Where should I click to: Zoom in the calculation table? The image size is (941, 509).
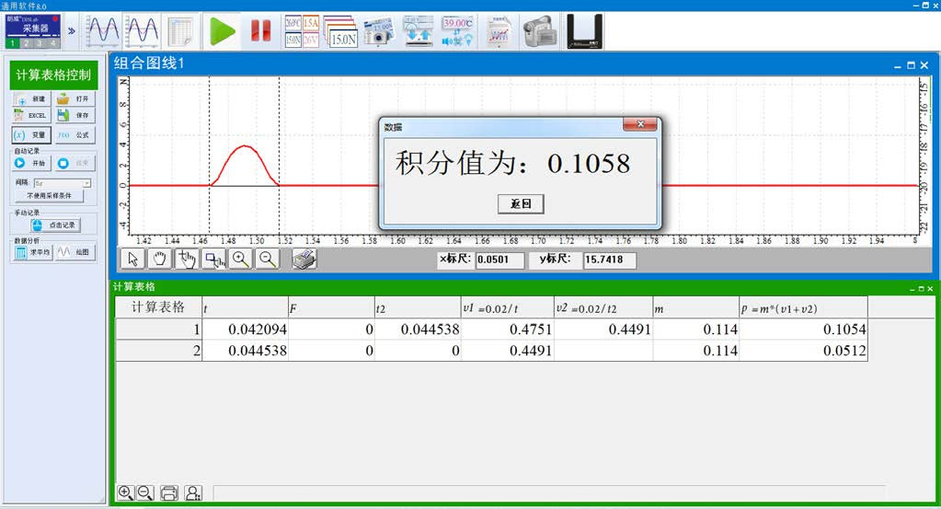(x=126, y=493)
